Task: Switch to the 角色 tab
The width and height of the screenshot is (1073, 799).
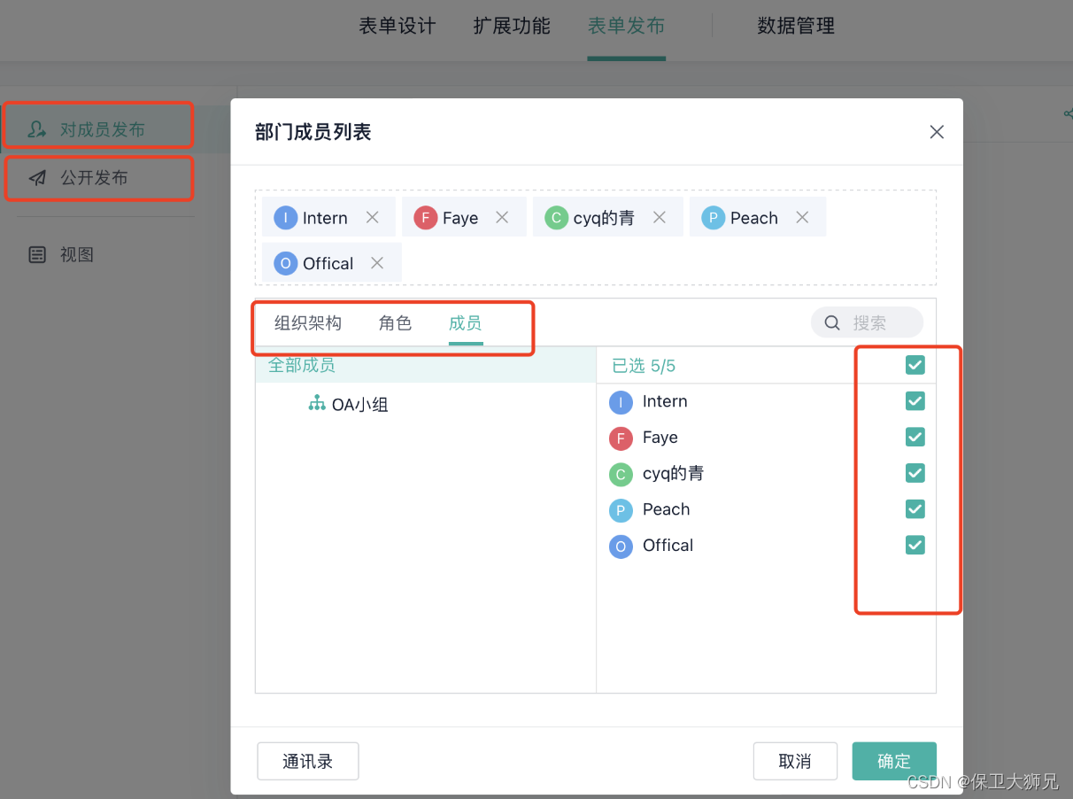Action: click(395, 323)
